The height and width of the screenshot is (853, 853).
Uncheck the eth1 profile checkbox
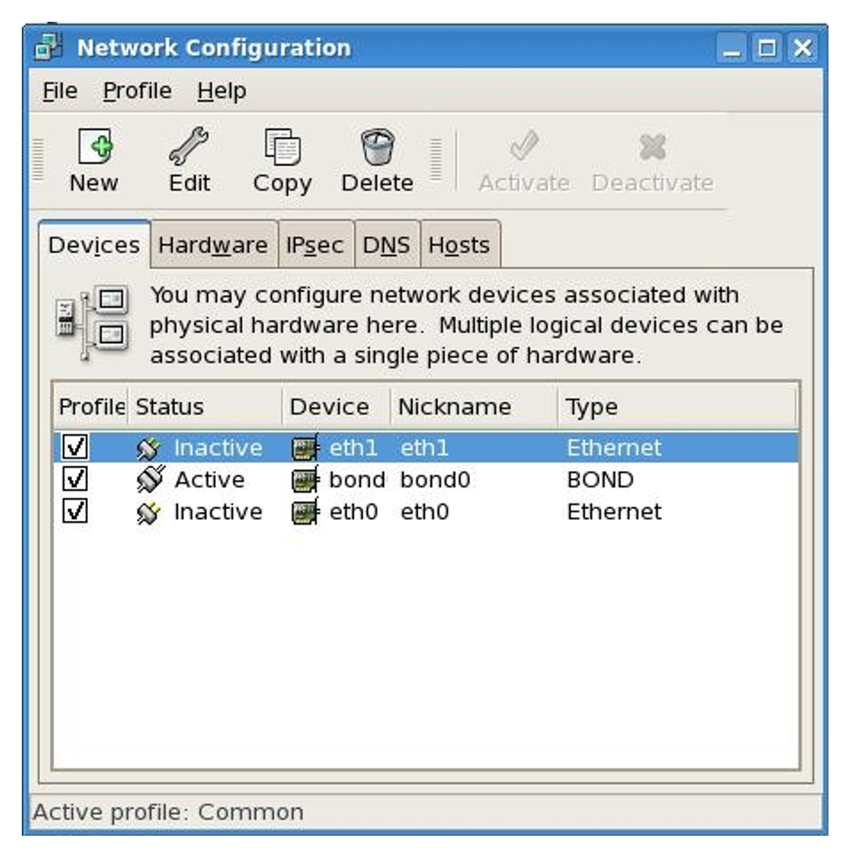point(74,447)
